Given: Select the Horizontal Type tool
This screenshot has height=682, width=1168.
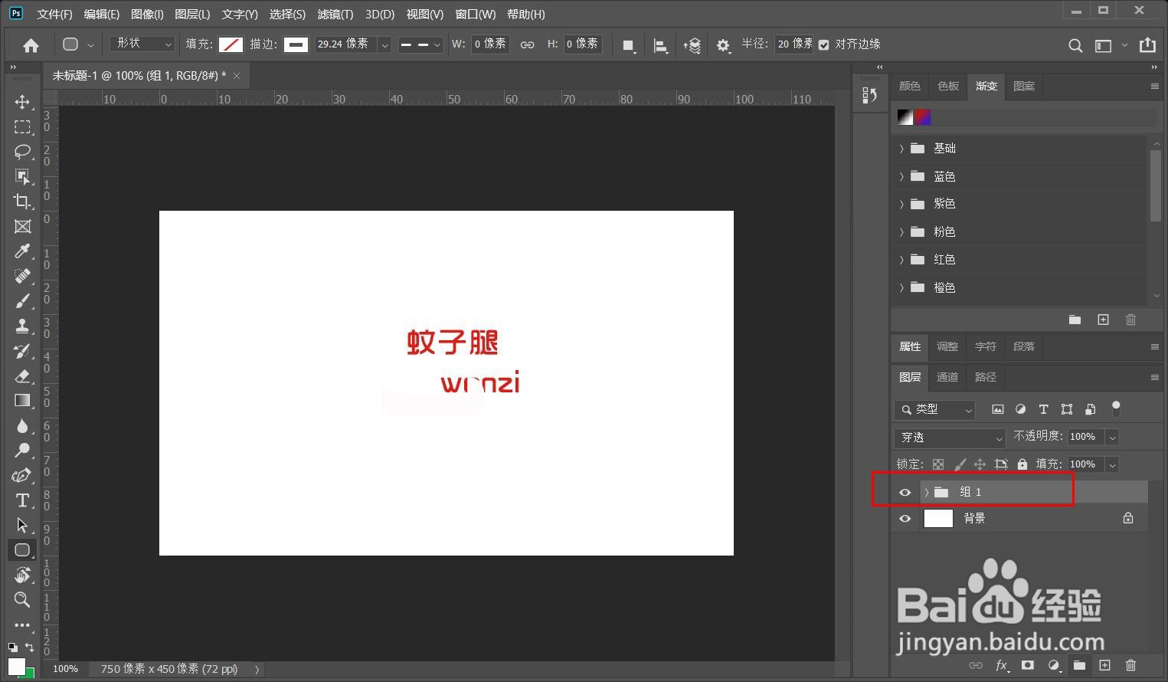Looking at the screenshot, I should pyautogui.click(x=22, y=500).
